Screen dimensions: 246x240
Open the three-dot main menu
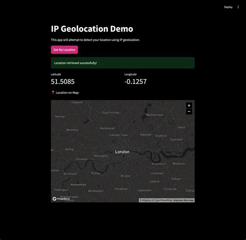coord(238,7)
